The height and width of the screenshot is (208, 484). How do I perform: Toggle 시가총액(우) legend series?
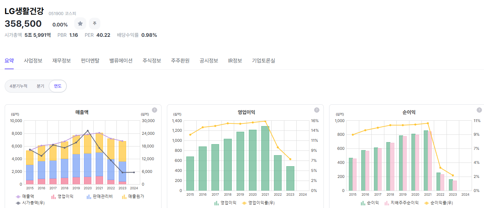pyautogui.click(x=30, y=203)
